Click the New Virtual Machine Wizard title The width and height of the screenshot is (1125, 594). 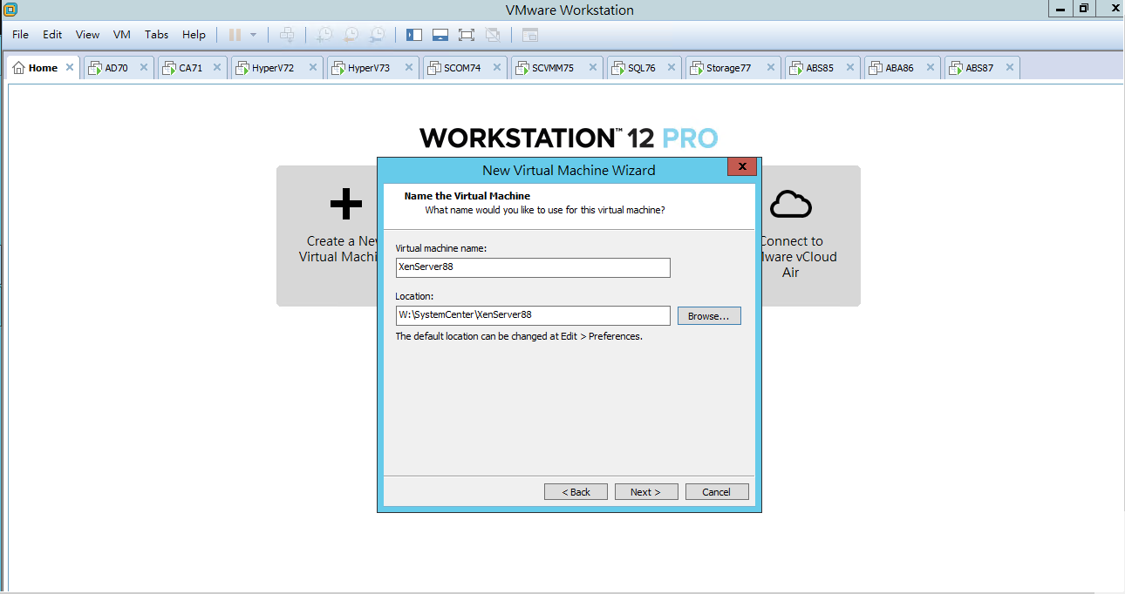569,170
